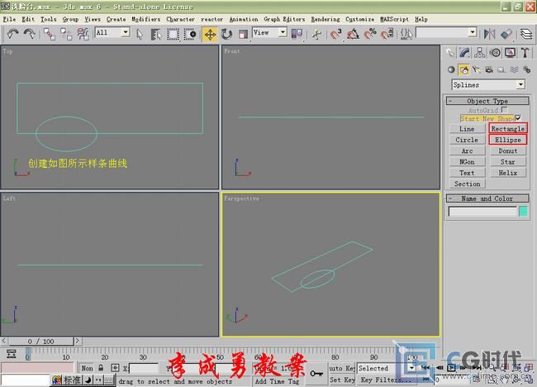Open the View reference coordinate dropdown
537x387 pixels.
point(269,32)
